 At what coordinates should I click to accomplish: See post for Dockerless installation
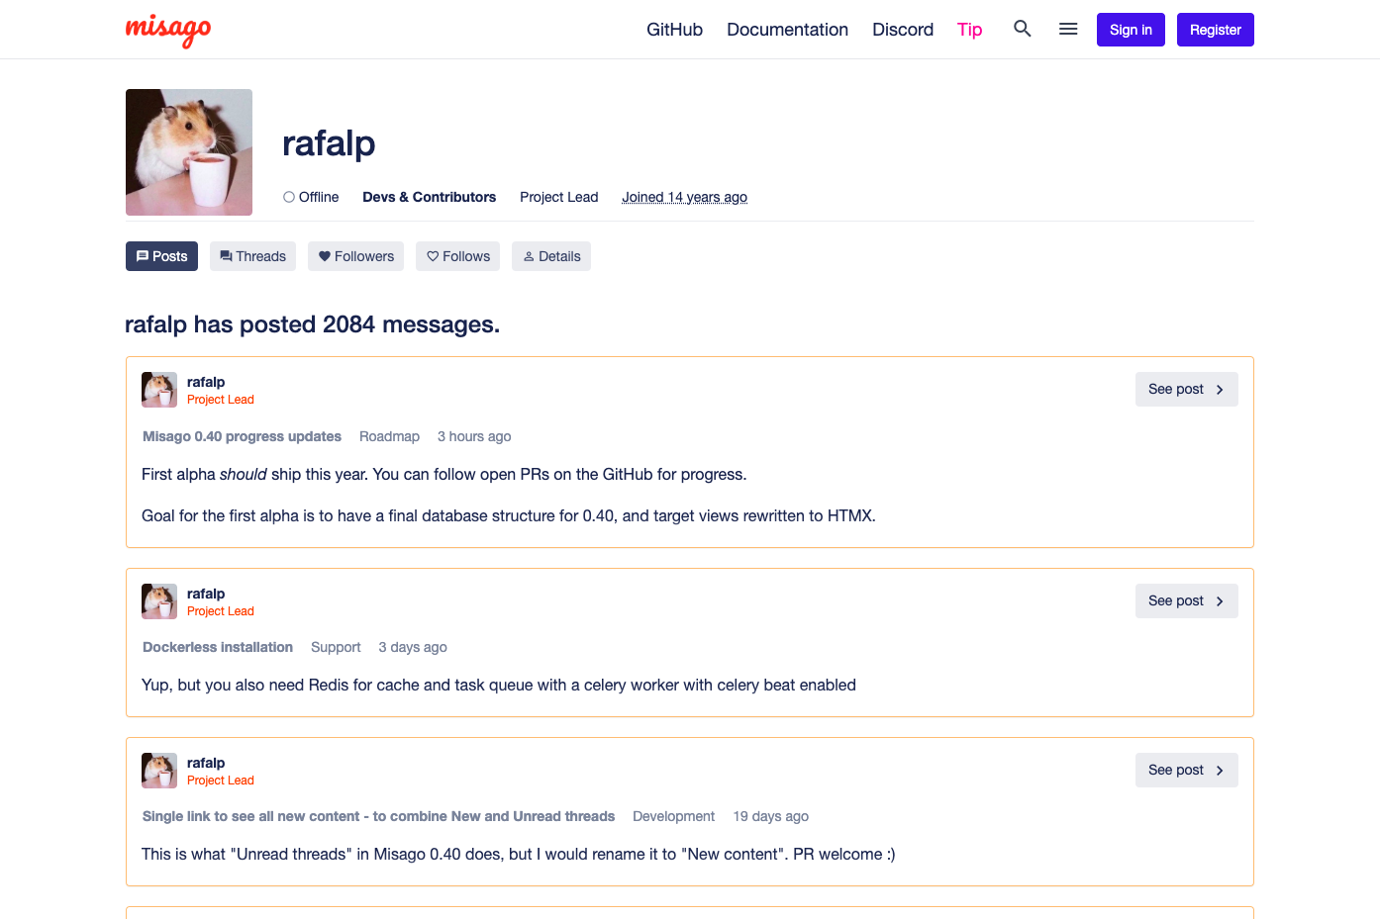click(x=1187, y=601)
